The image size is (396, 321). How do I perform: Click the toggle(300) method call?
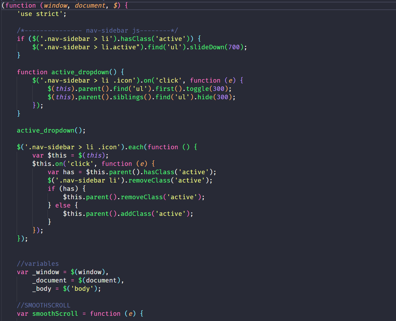tap(201, 89)
